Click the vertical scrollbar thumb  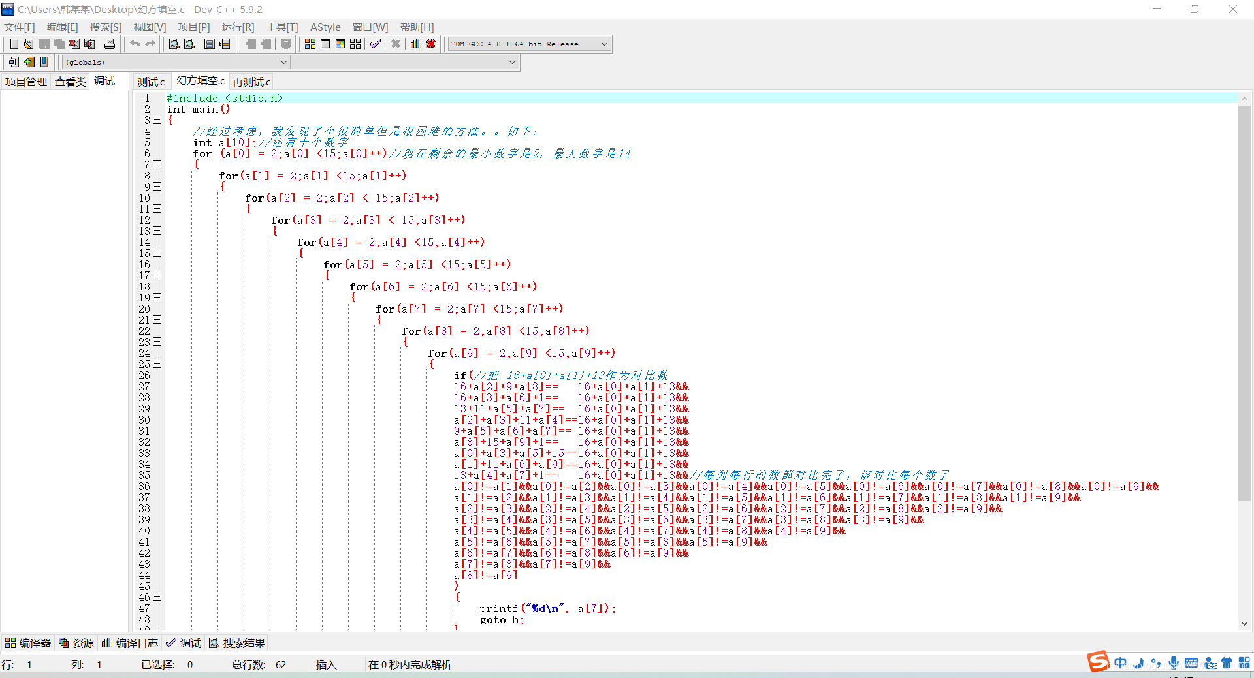tap(1244, 303)
